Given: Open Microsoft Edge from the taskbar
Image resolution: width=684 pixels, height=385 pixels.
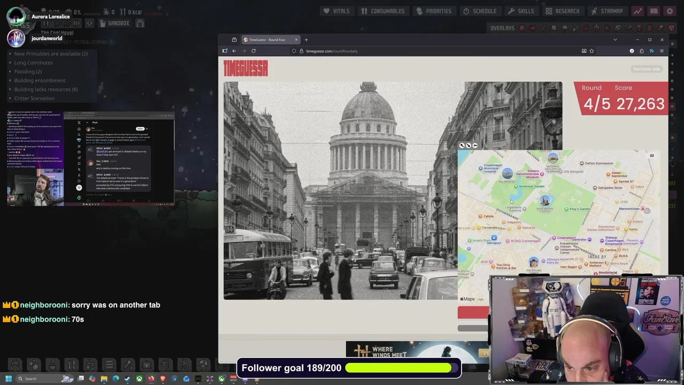Looking at the screenshot, I should click(x=115, y=379).
